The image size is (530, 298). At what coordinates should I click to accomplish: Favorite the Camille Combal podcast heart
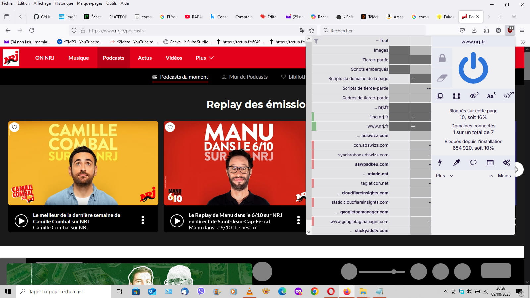(14, 127)
